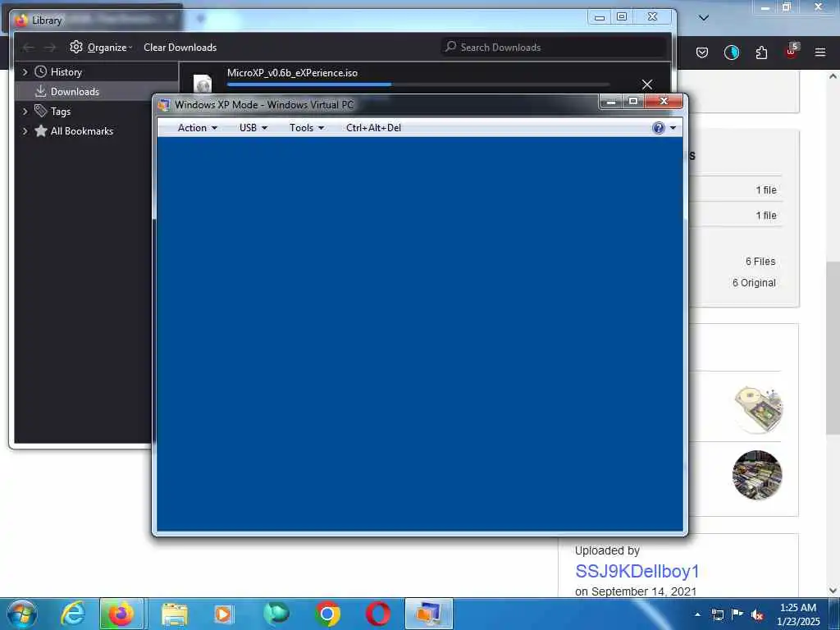The image size is (840, 630).
Task: Expand the History tree item in Library
Action: click(25, 72)
